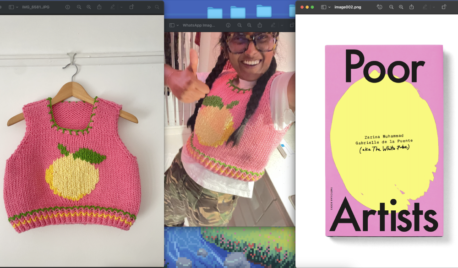
Task: Open the Markup tools dropdown in IMG_6581.JPG window
Action: pyautogui.click(x=122, y=7)
